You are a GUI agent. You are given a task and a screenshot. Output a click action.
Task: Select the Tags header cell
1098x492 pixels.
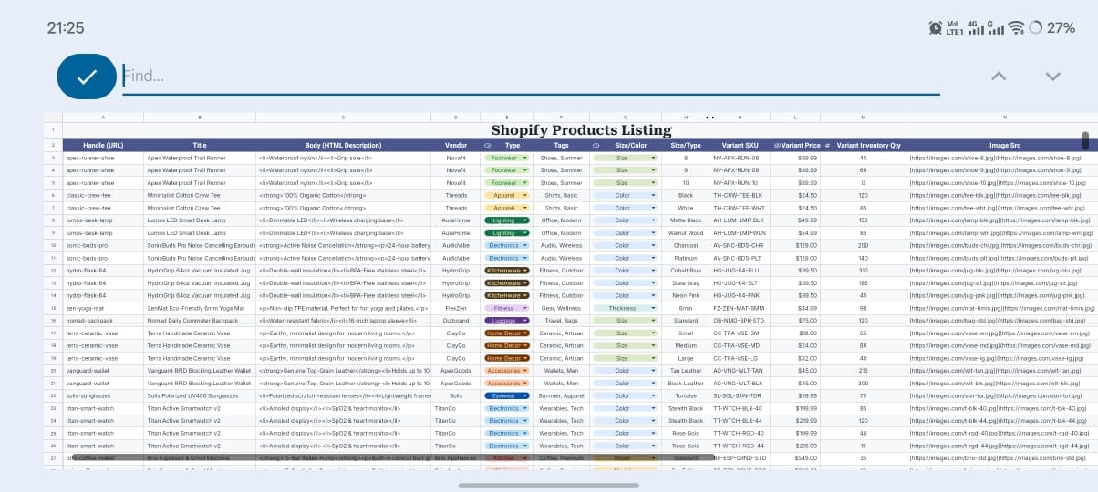tap(561, 145)
